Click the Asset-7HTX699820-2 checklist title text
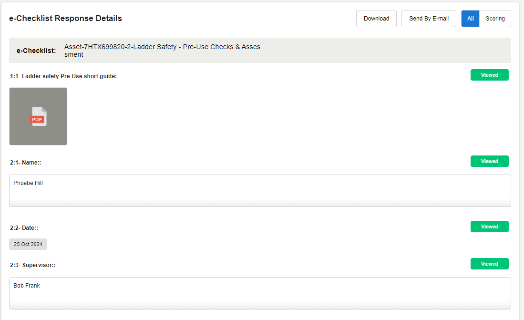 (162, 51)
